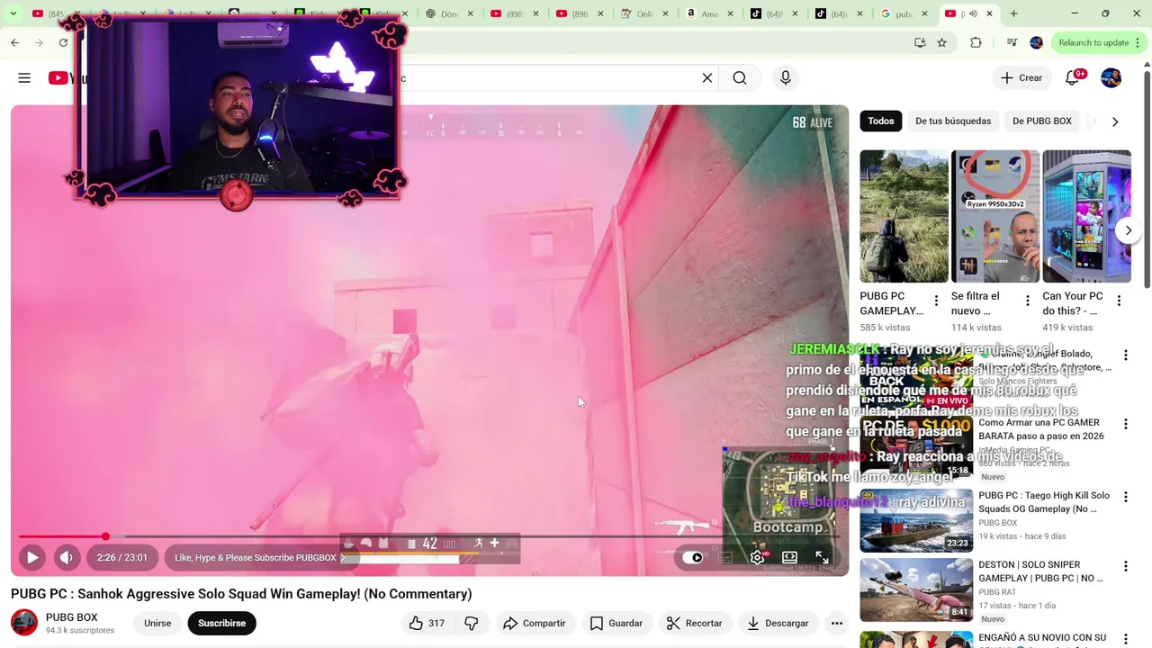The image size is (1152, 648).
Task: Subscribe with the Suscribirse button
Action: click(221, 623)
